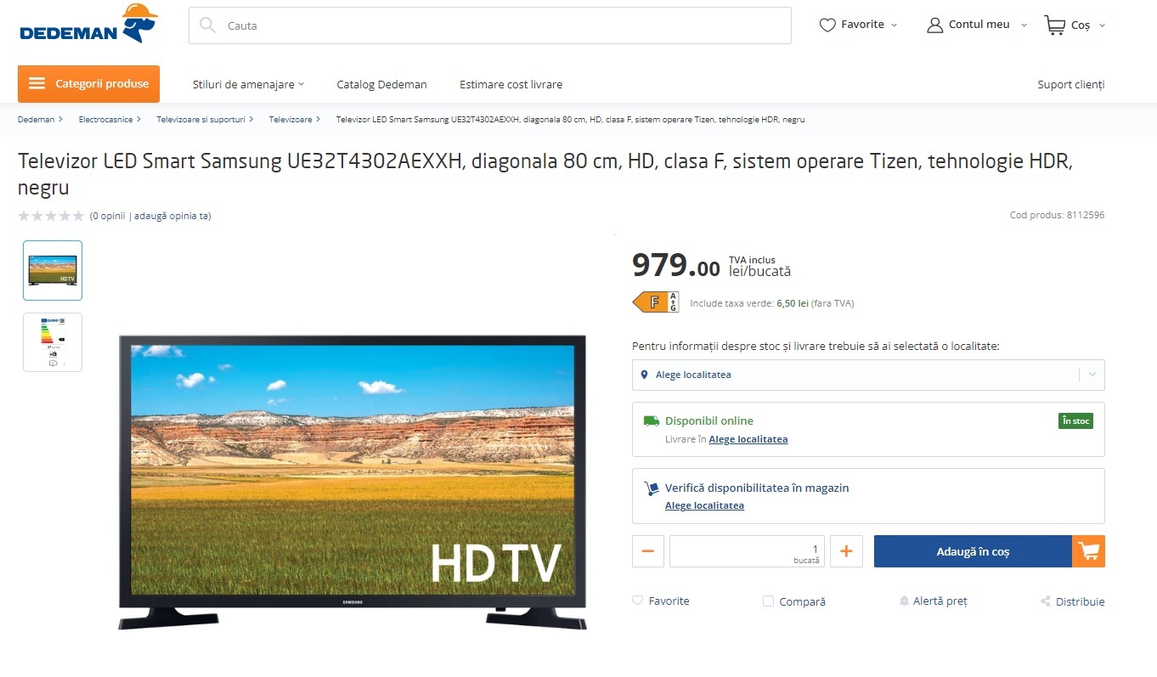1157x677 pixels.
Task: Expand the Stiluri de amenajare menu
Action: [248, 84]
